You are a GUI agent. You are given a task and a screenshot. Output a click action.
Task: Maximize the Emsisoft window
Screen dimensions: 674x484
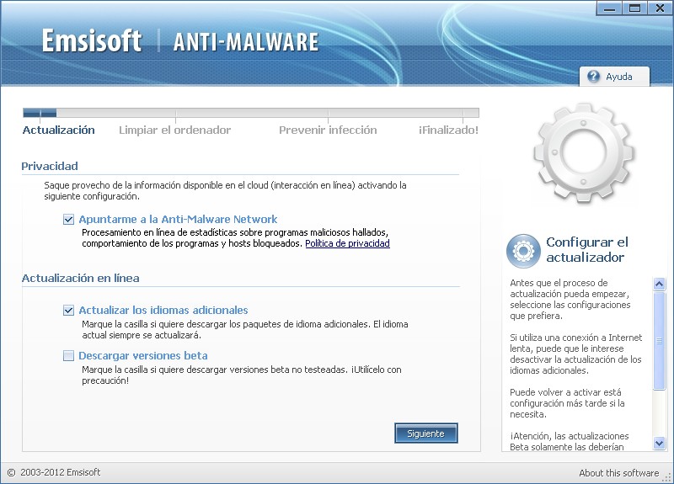pos(634,8)
